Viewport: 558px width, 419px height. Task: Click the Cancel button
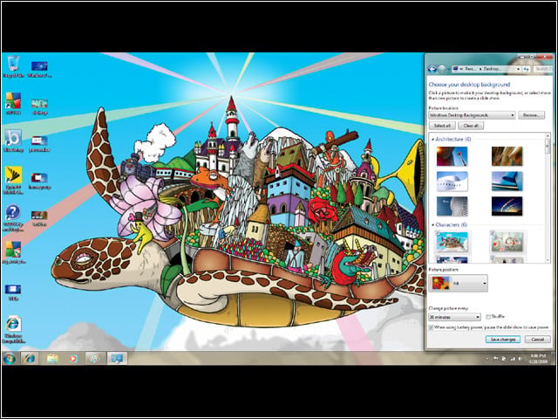(x=538, y=340)
